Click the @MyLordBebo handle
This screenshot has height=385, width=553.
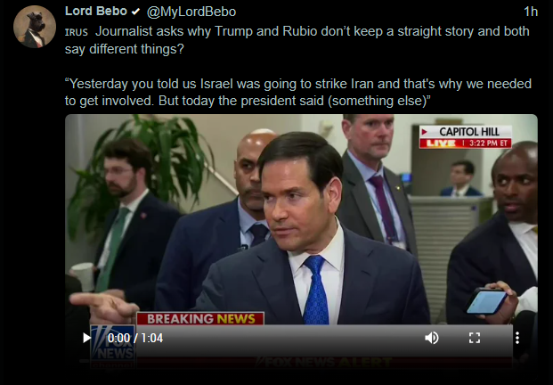click(191, 12)
